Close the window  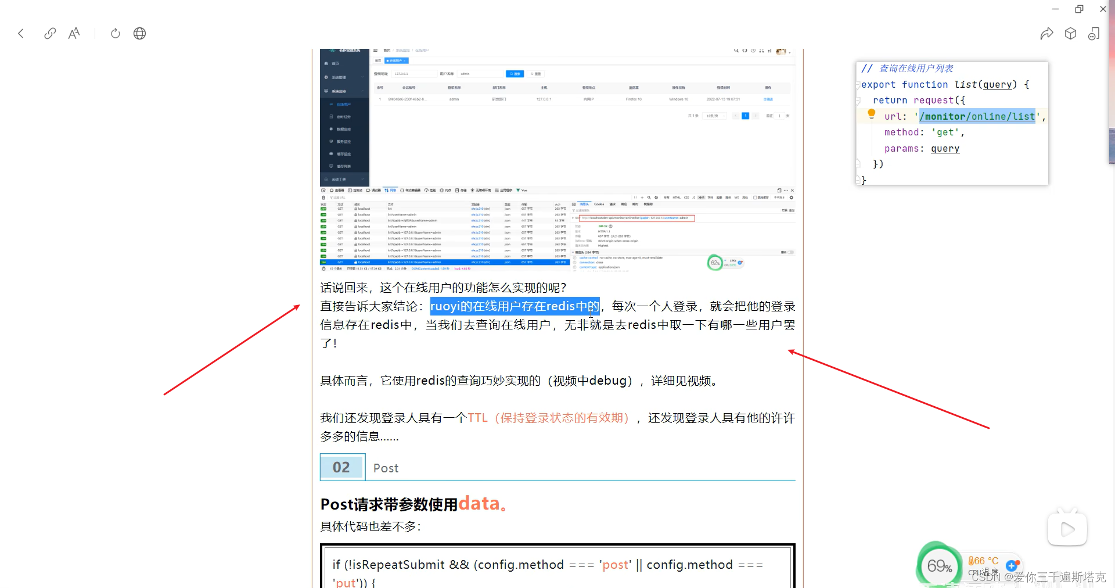coord(1103,9)
